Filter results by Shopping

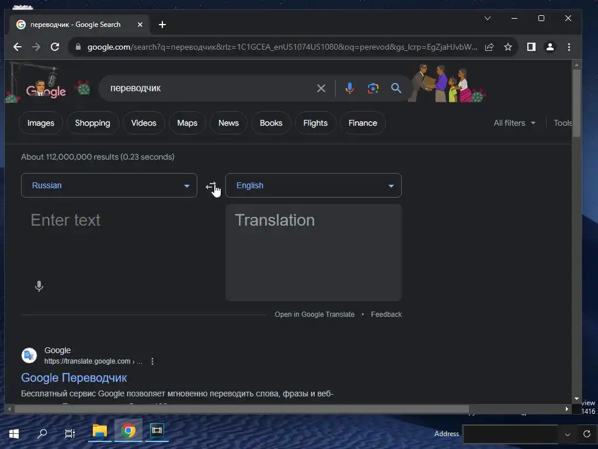[93, 123]
